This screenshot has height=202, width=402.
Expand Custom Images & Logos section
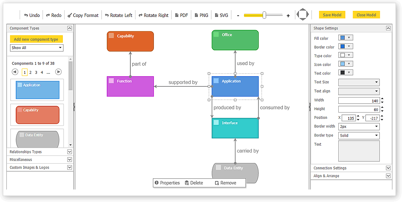click(69, 167)
